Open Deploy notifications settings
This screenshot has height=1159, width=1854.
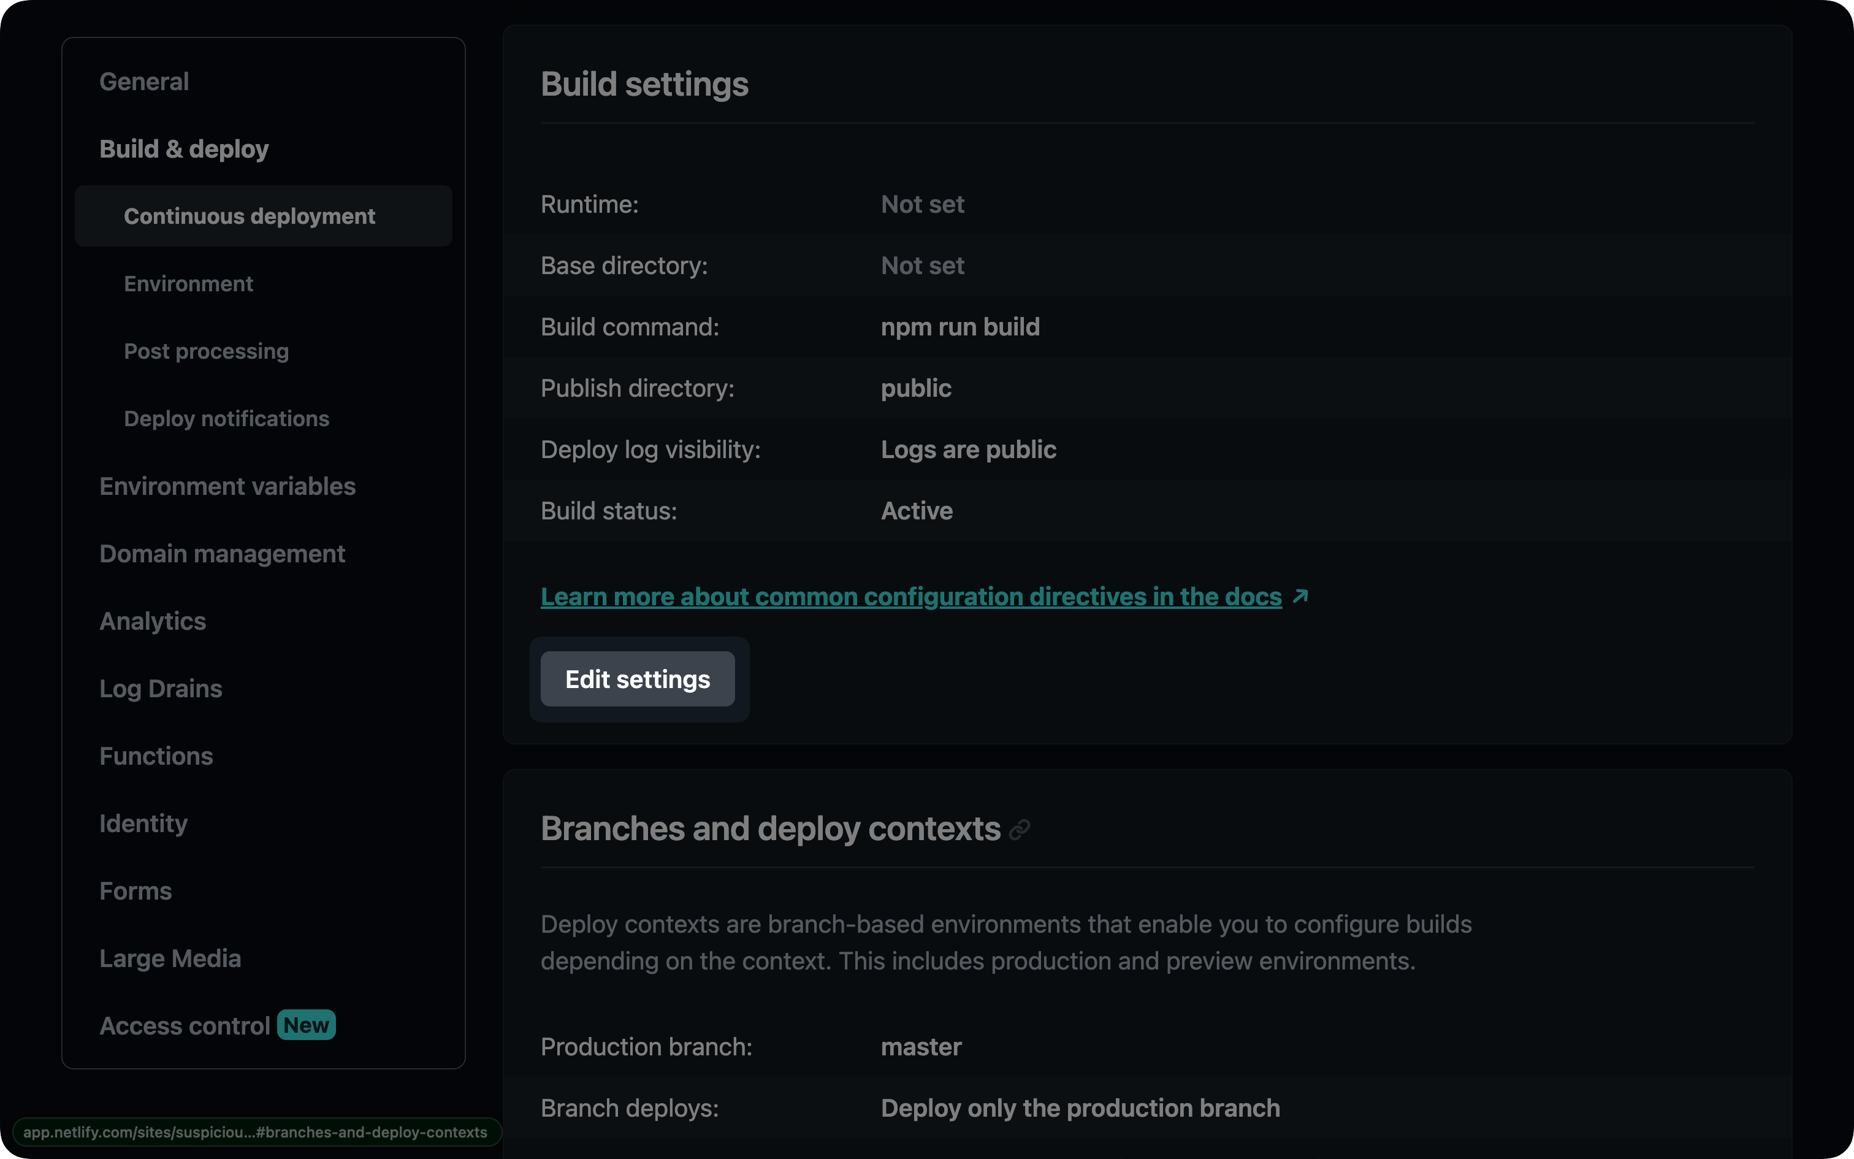[226, 418]
